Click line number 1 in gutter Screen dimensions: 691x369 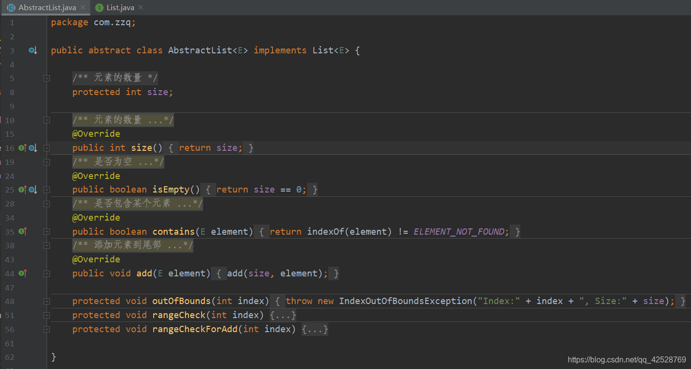click(12, 22)
